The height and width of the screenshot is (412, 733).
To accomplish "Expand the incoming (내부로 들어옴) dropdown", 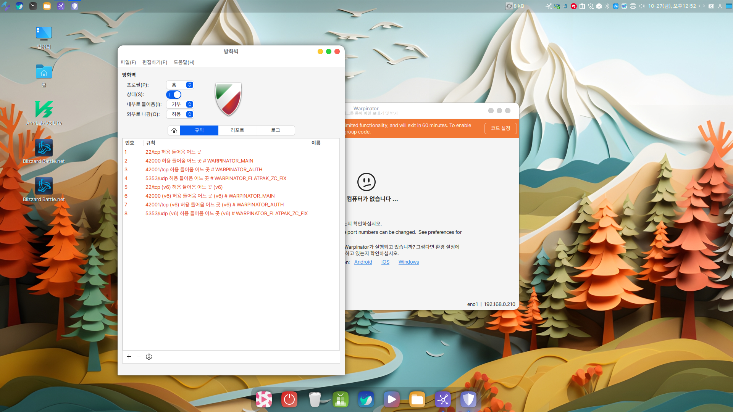I will tap(180, 104).
